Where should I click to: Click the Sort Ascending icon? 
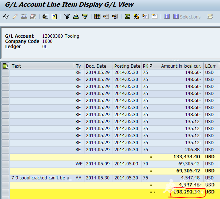coord(76,16)
